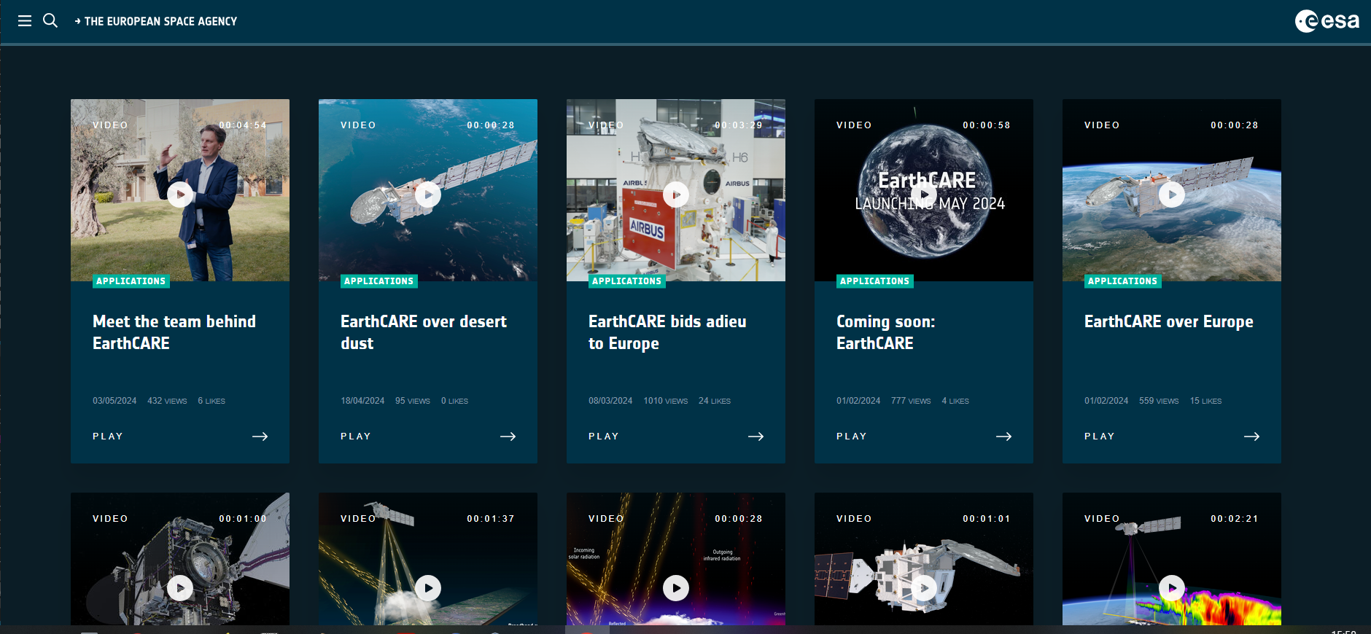The height and width of the screenshot is (634, 1371).
Task: Click the 1010 VIEWS text
Action: 666,401
